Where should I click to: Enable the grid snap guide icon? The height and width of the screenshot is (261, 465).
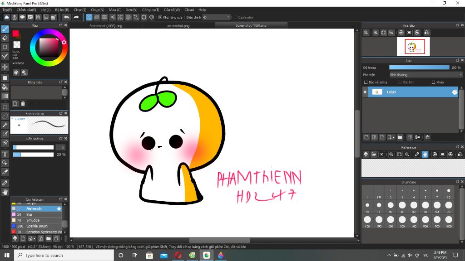(104, 17)
